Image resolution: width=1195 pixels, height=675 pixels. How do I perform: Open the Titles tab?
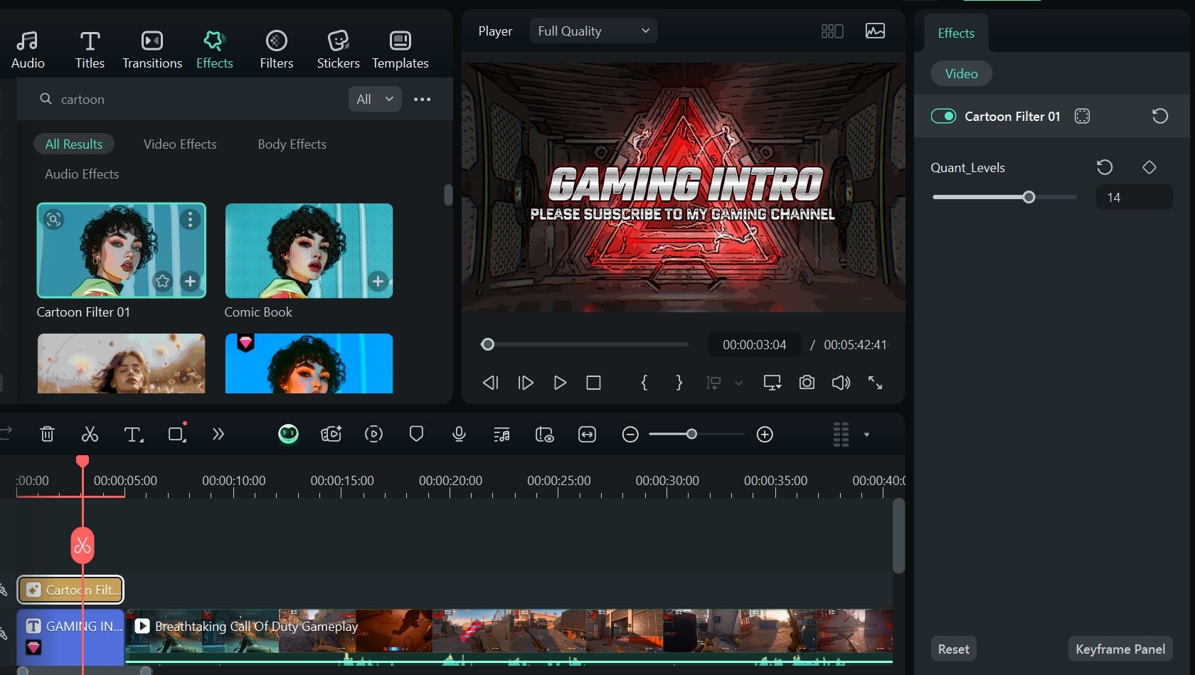pyautogui.click(x=90, y=50)
